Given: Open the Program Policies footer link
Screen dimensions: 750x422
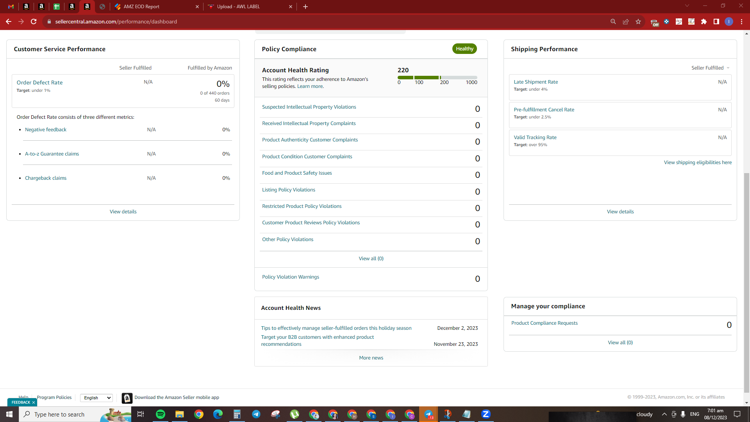Looking at the screenshot, I should [x=54, y=397].
